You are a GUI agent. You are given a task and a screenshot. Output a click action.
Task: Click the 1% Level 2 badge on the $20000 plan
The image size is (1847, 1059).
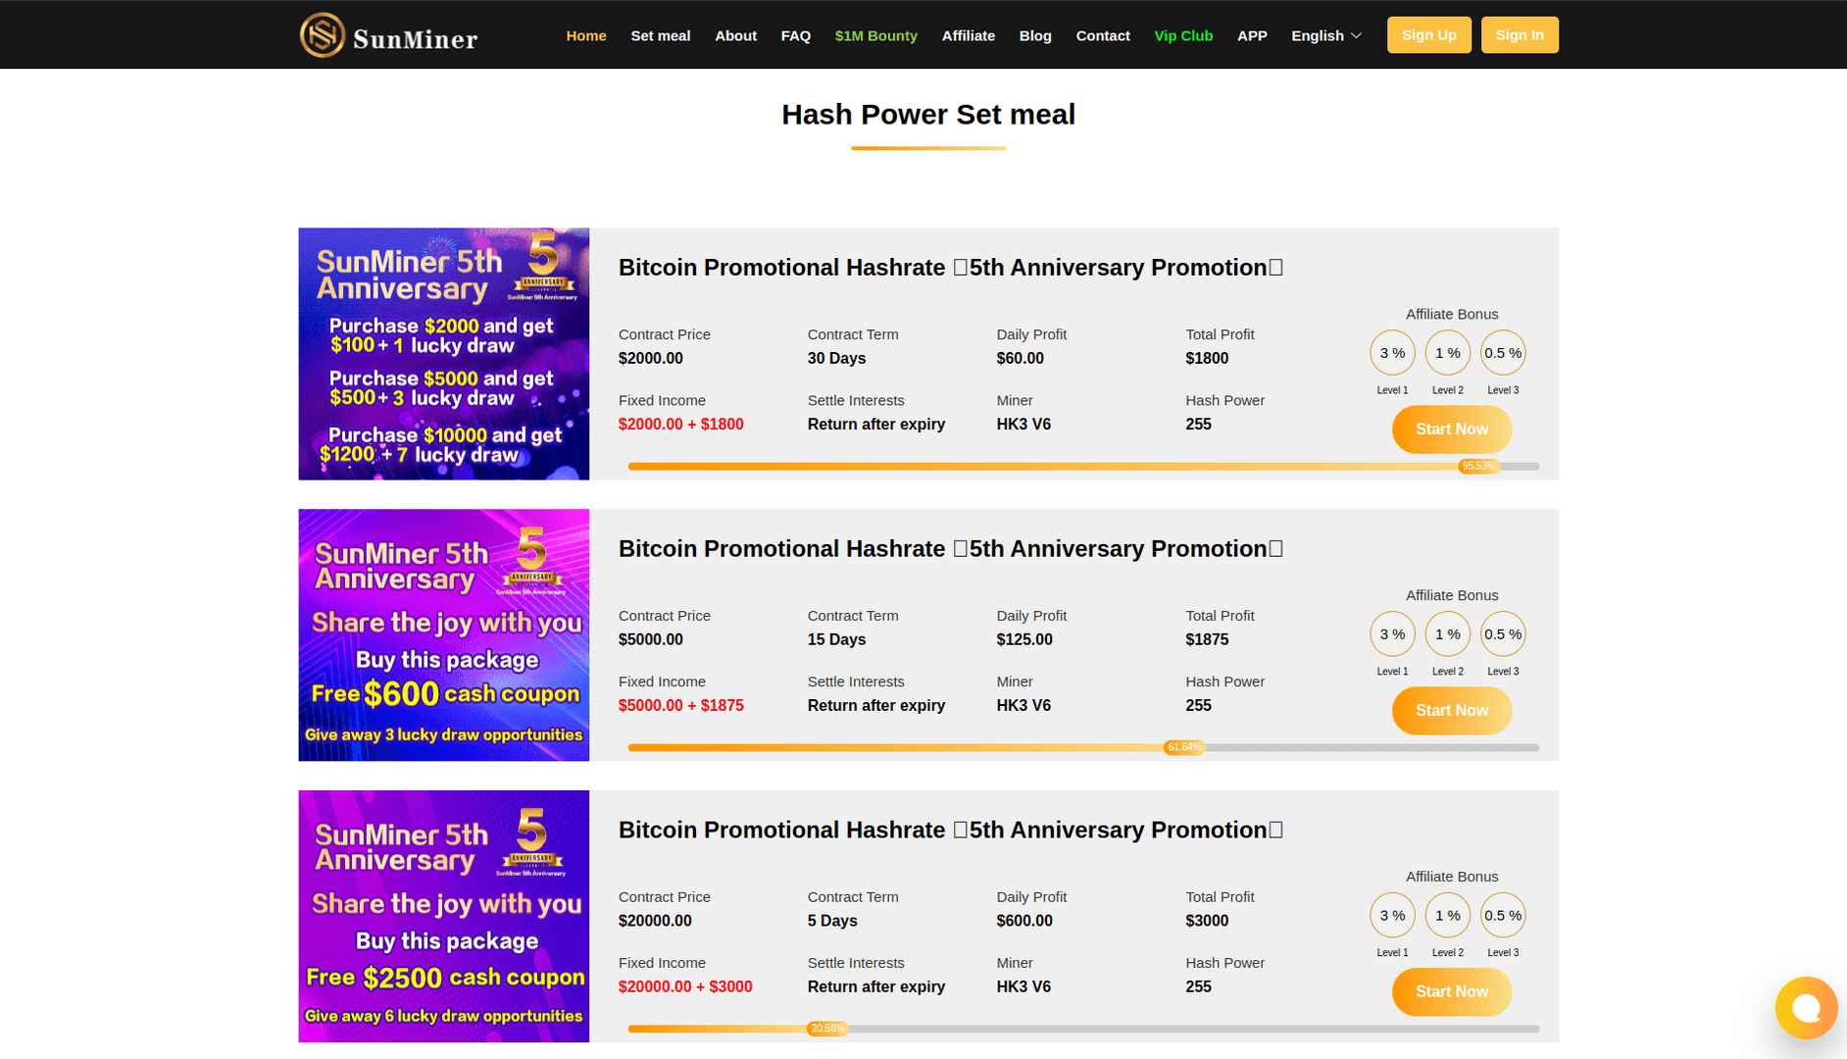click(1447, 916)
